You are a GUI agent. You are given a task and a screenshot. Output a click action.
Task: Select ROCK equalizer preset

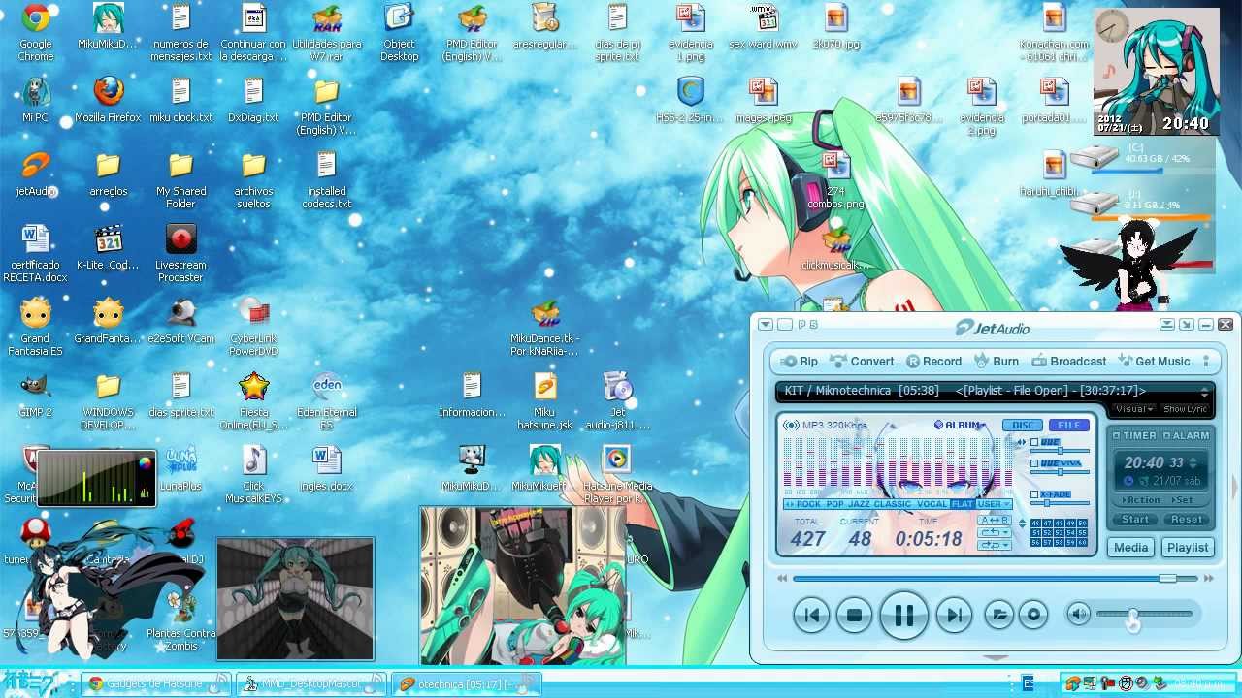click(806, 504)
